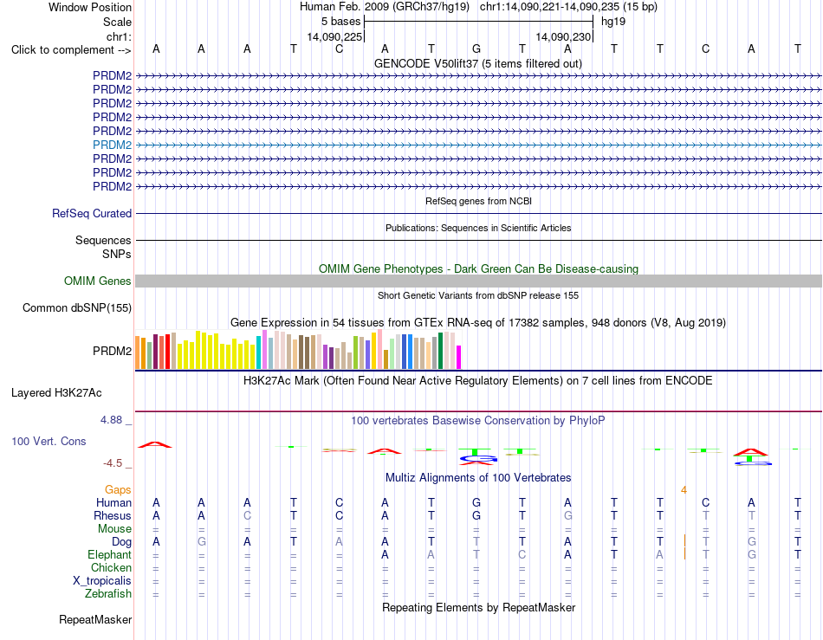Click the Mouse species row label

114,529
